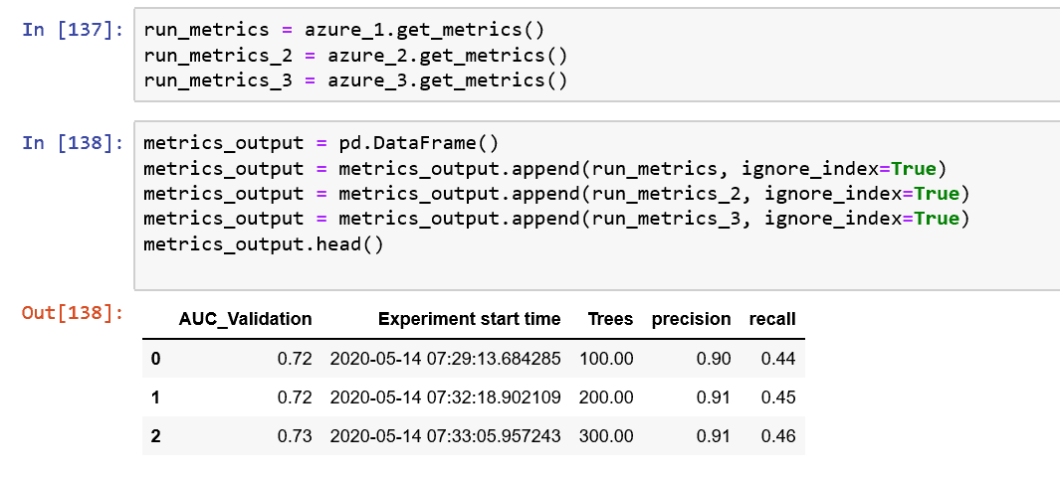The height and width of the screenshot is (477, 1060).
Task: Select the In [138] cell prompt
Action: 73,143
